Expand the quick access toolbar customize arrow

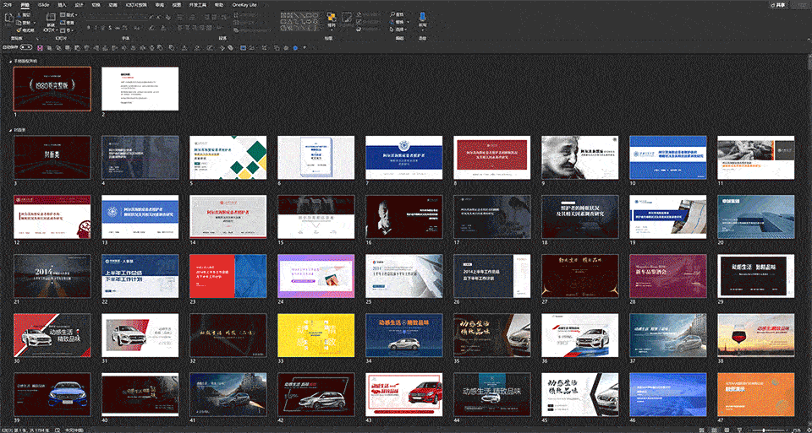[x=304, y=47]
